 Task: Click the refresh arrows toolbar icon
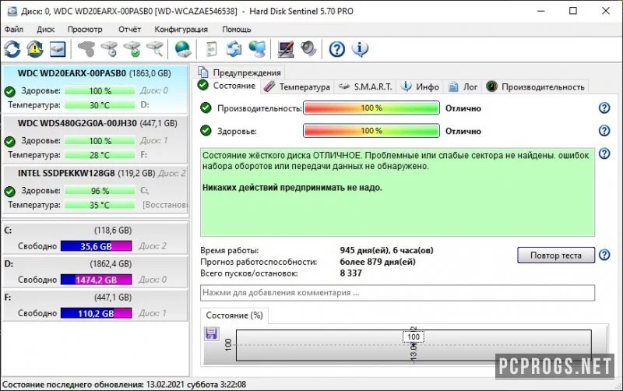[x=12, y=49]
